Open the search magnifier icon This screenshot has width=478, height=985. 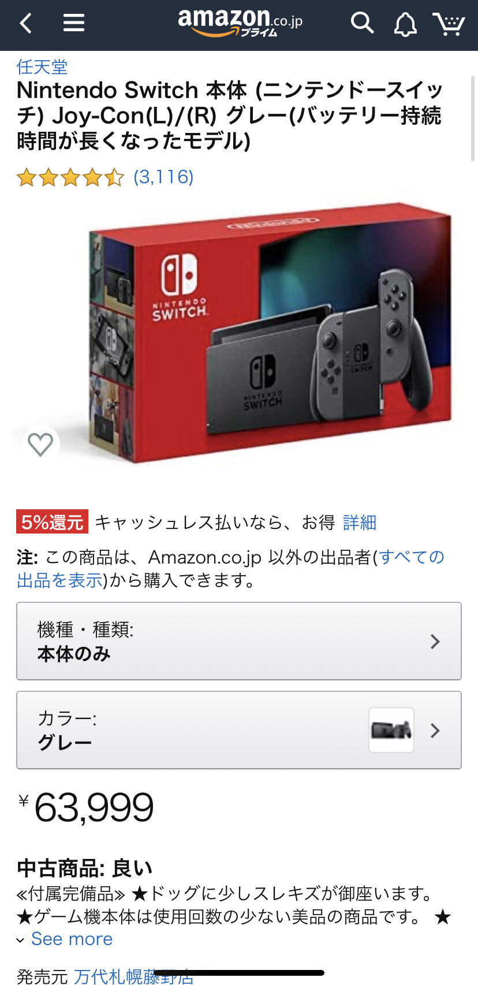pos(362,23)
